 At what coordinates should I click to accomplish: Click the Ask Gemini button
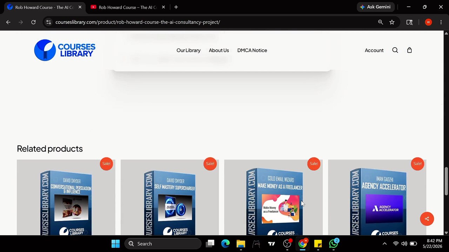(375, 7)
